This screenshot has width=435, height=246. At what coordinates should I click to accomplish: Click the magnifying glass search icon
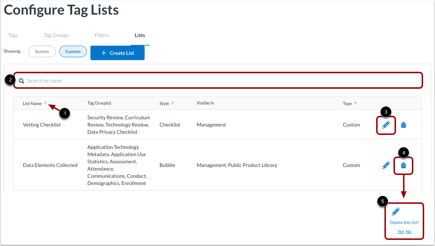tap(21, 80)
